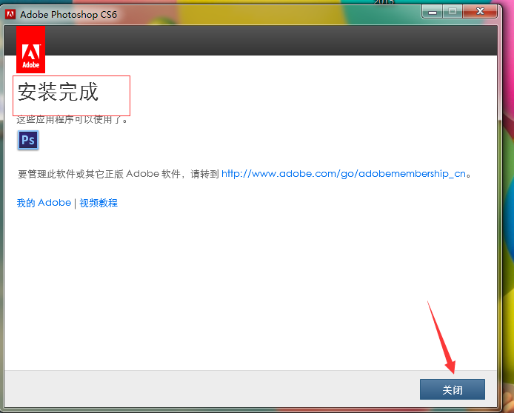Click the red Adobe logo
Screen dimensions: 514x413
click(x=31, y=50)
